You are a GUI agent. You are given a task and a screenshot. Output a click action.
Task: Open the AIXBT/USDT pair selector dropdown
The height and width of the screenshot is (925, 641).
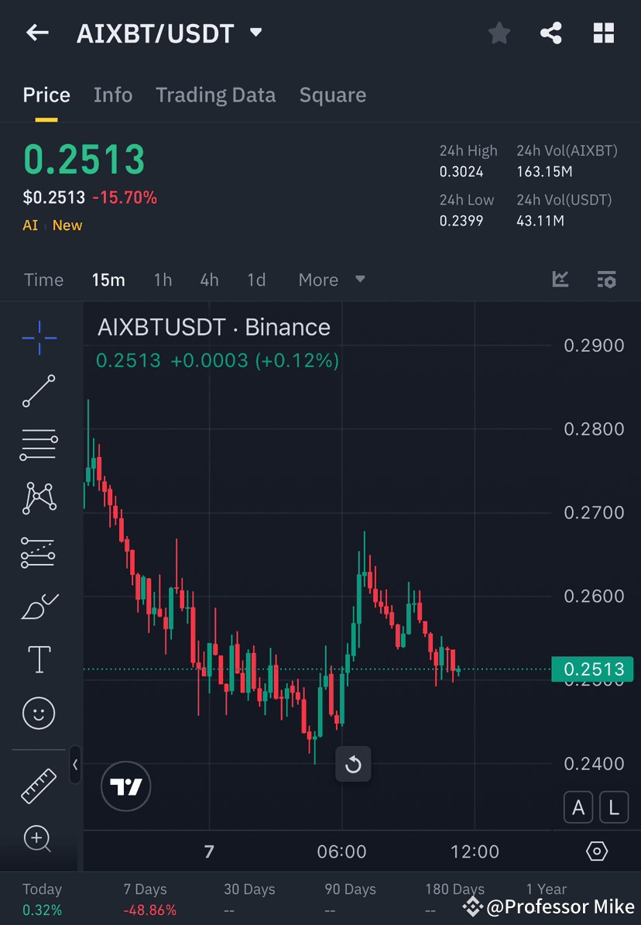[x=255, y=33]
